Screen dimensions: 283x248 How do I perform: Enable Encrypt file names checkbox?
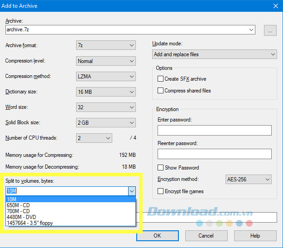(x=160, y=191)
